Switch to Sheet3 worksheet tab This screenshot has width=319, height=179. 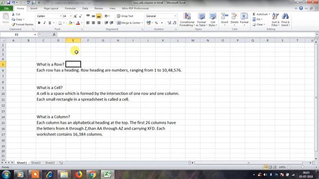50,163
